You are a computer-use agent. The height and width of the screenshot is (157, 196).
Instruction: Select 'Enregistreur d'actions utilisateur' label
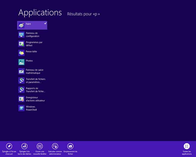[x=35, y=99]
